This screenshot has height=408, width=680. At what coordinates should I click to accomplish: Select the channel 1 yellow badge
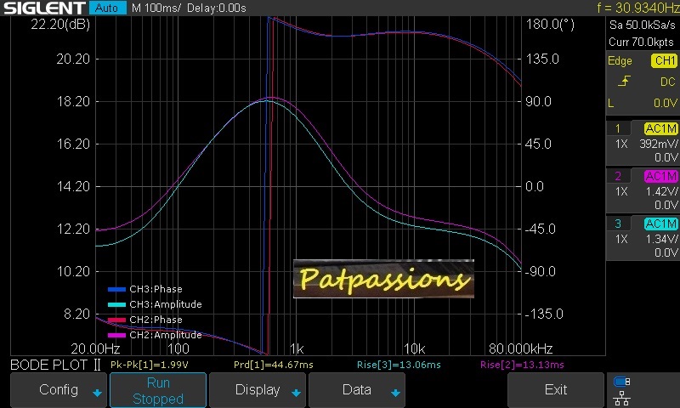tap(617, 128)
